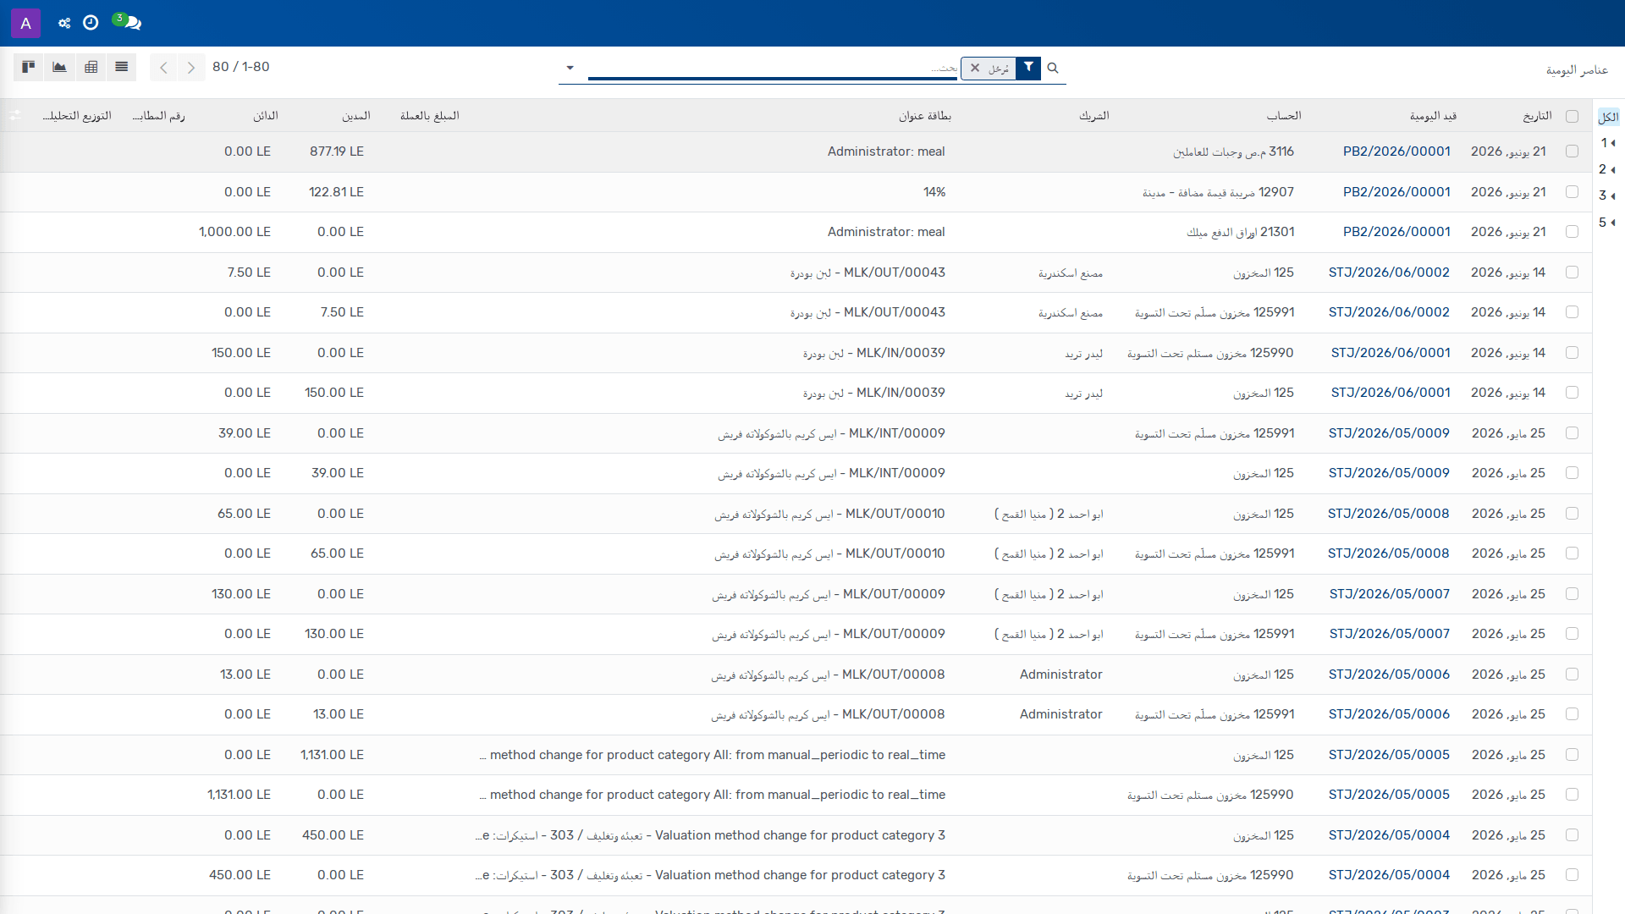Check the 39.00 LE credit MLK/INT/00009 row
This screenshot has height=914, width=1625.
tap(1572, 433)
